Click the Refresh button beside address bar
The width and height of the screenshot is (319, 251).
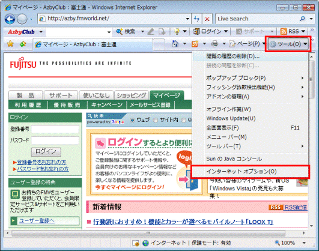click(x=196, y=19)
